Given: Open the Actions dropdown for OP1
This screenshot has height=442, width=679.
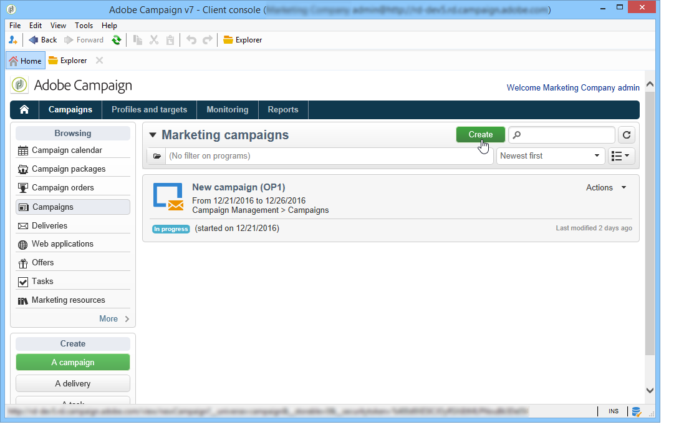Looking at the screenshot, I should point(606,188).
